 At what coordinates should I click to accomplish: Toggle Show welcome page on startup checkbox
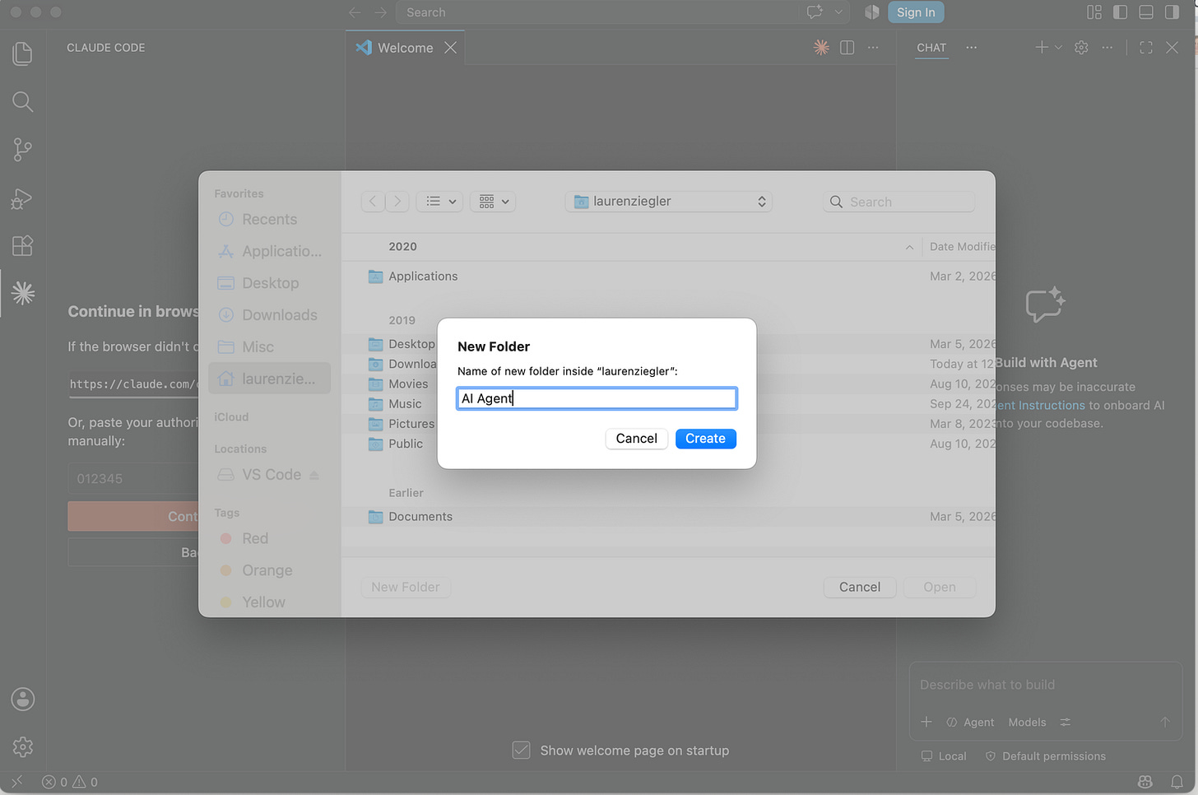pos(521,750)
